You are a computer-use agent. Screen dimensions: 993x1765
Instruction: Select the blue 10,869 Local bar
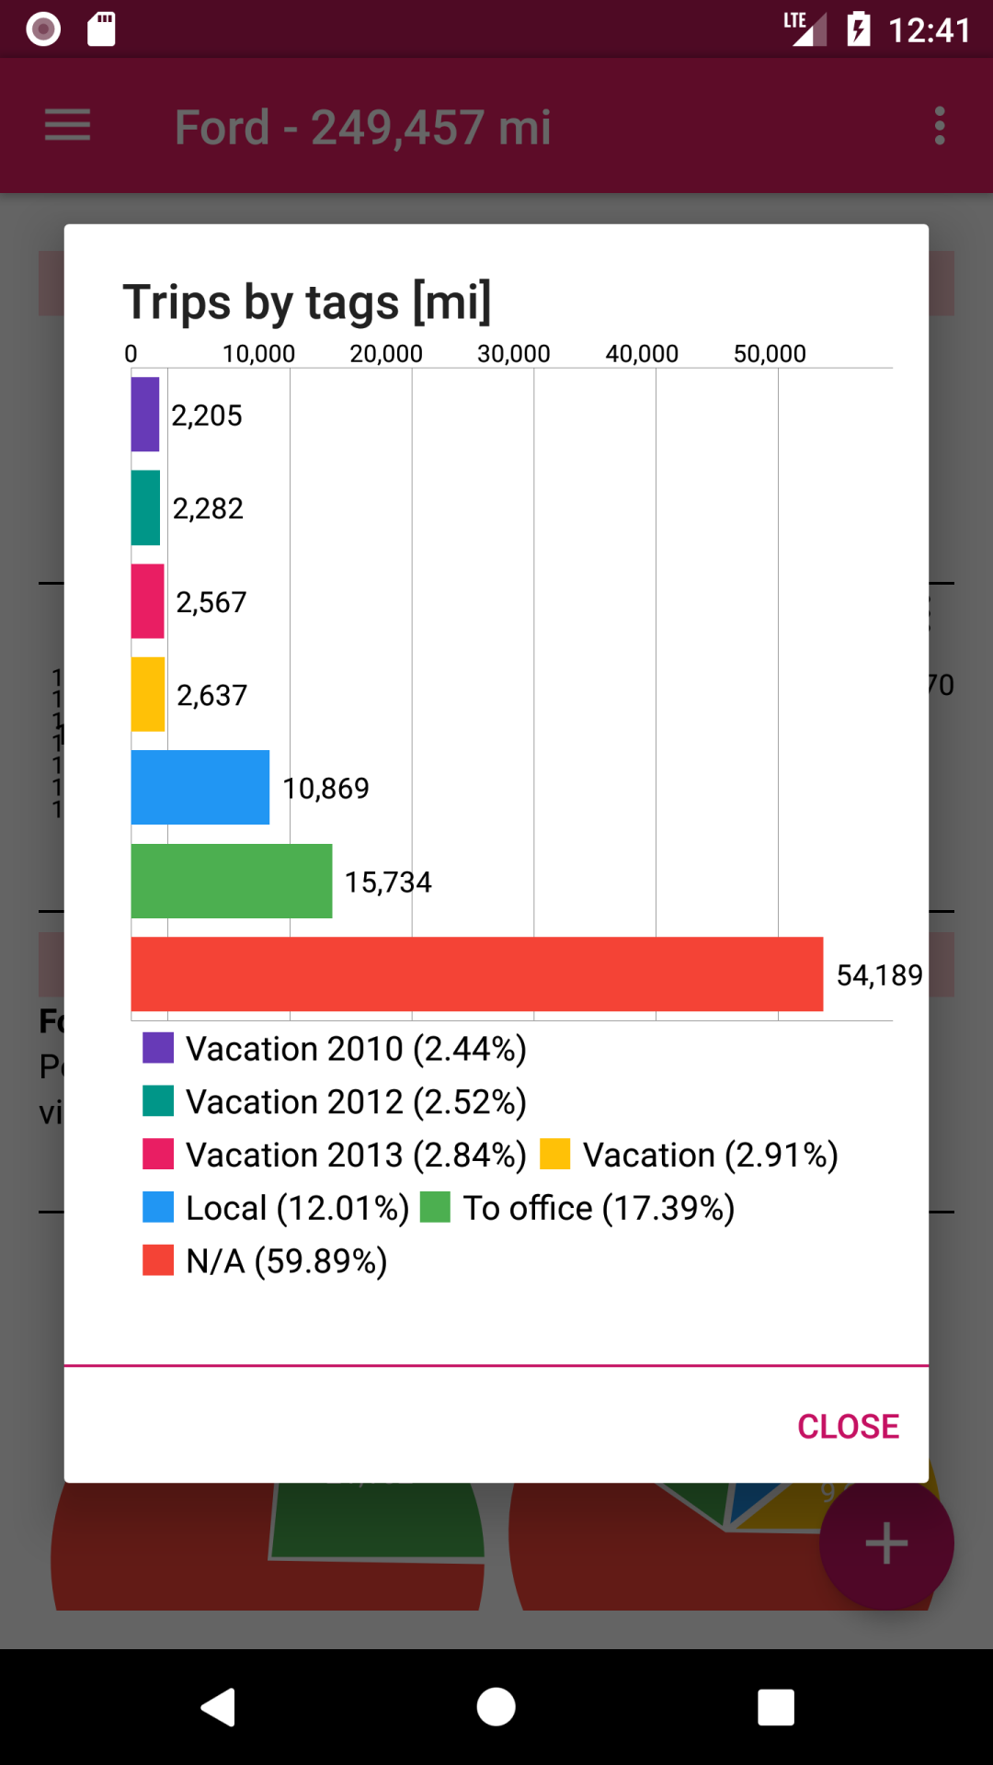200,788
